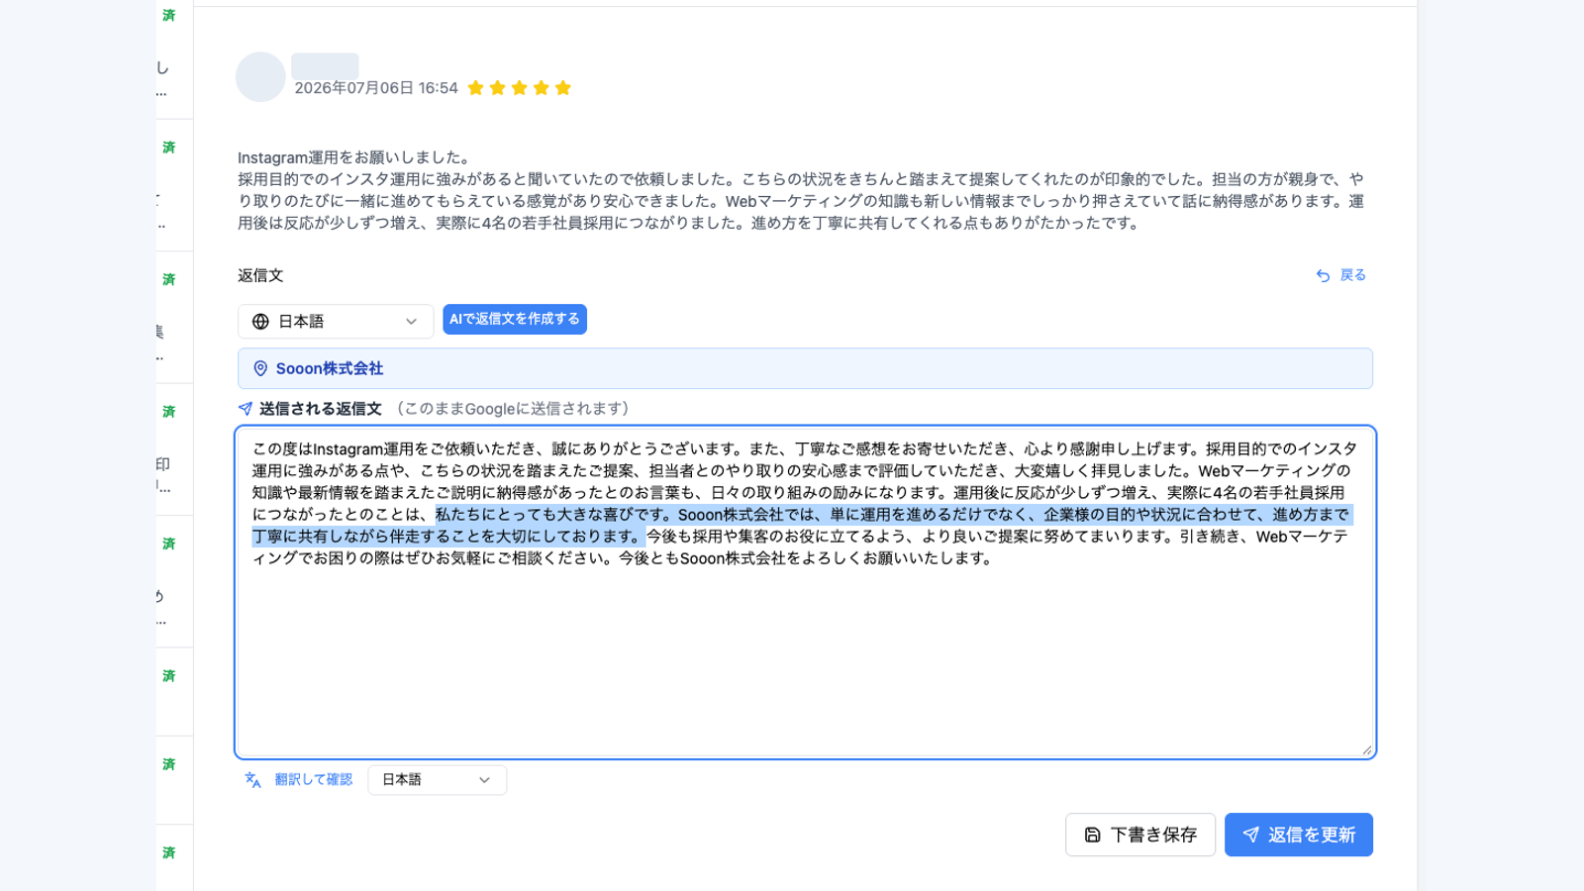Click the review date 2026年07月06日 16:54
Image resolution: width=1584 pixels, height=891 pixels.
[376, 88]
